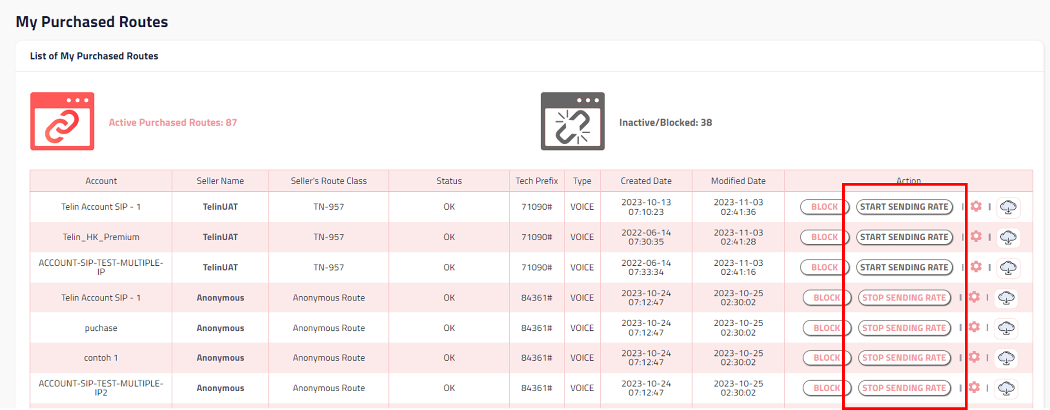This screenshot has height=410, width=1050.
Task: Click the 'Active Purchased Routes: 87' label
Action: (173, 122)
